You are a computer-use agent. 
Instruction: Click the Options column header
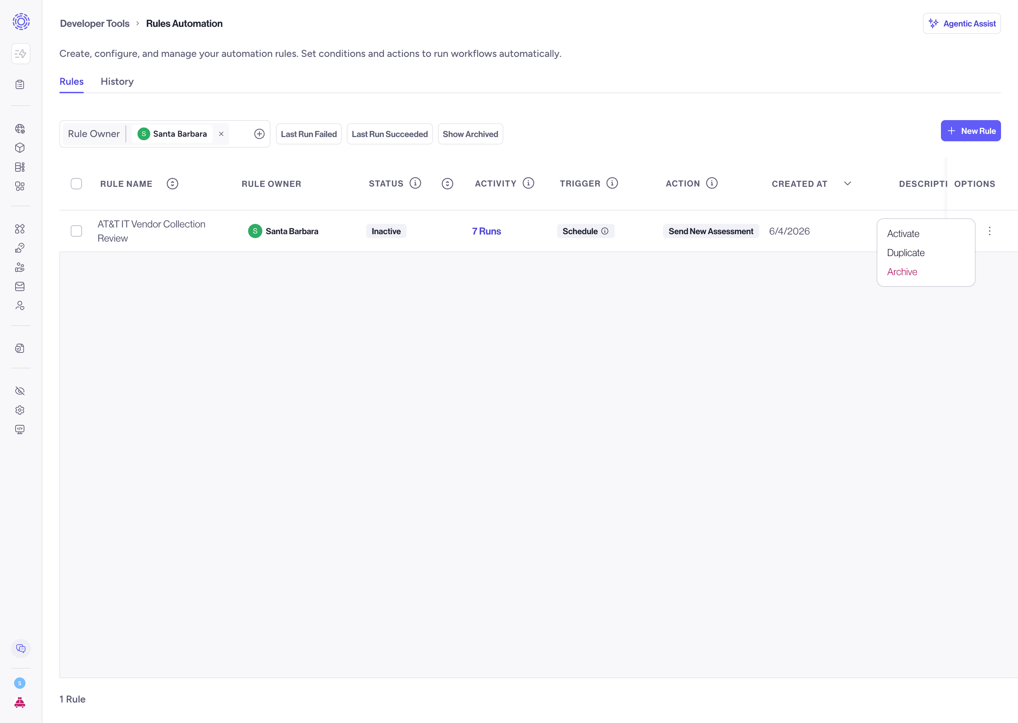point(974,184)
